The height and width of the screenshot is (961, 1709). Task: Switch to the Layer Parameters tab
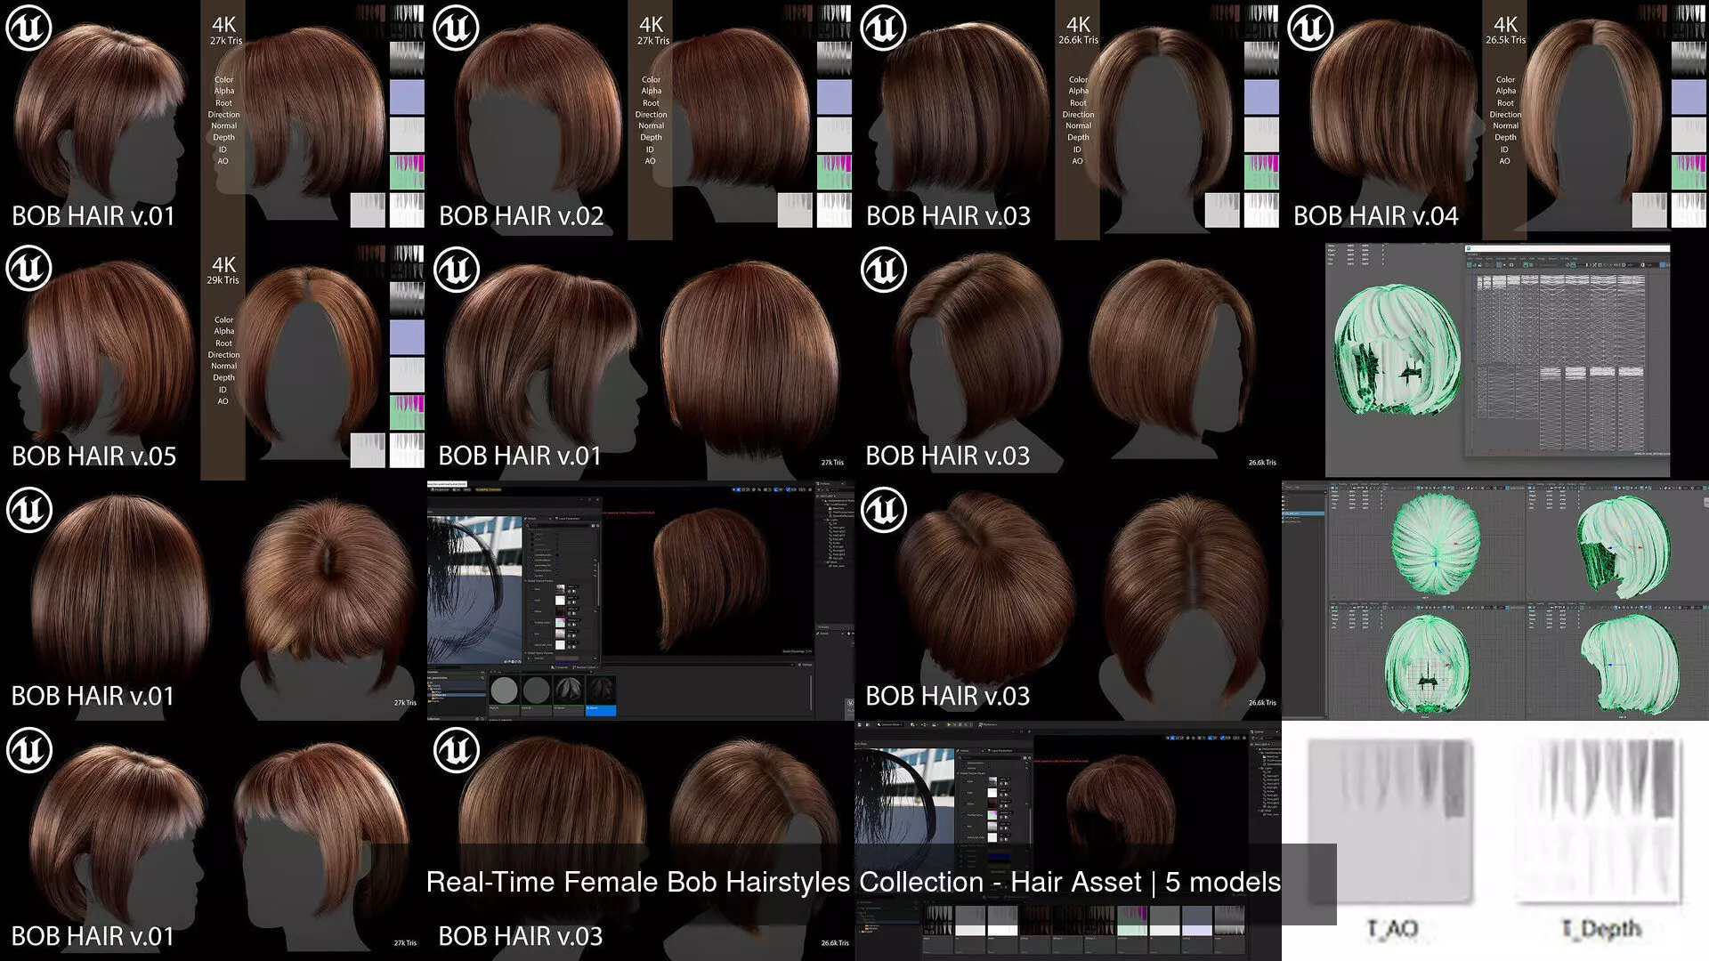(x=569, y=519)
